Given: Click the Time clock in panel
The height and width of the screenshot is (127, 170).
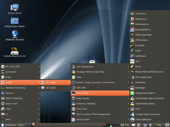Looking at the screenshot, I should 159,125.
